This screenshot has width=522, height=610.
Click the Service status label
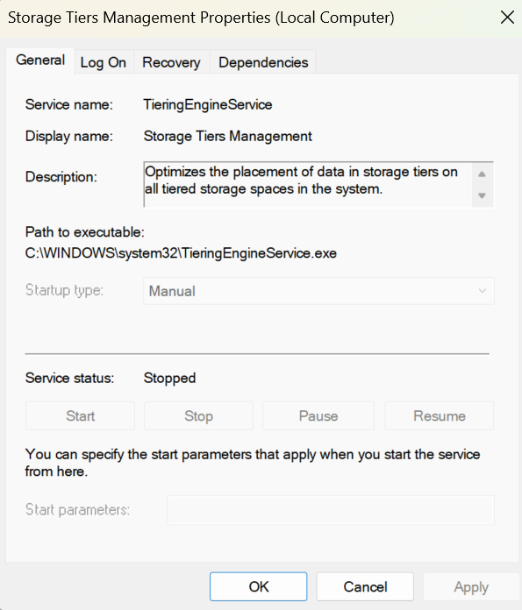pyautogui.click(x=69, y=378)
